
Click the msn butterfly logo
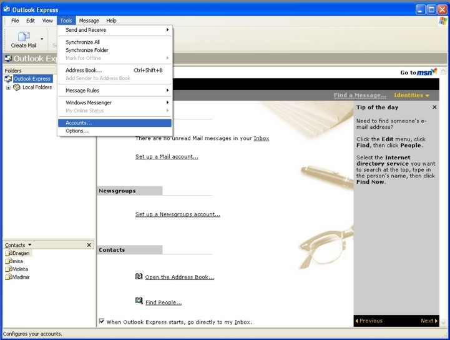(434, 71)
